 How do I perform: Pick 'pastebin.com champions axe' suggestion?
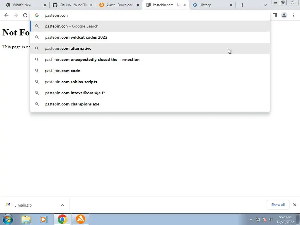pyautogui.click(x=150, y=104)
